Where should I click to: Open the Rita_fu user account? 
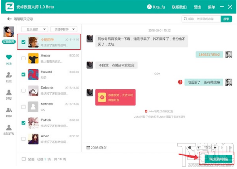coord(156,7)
